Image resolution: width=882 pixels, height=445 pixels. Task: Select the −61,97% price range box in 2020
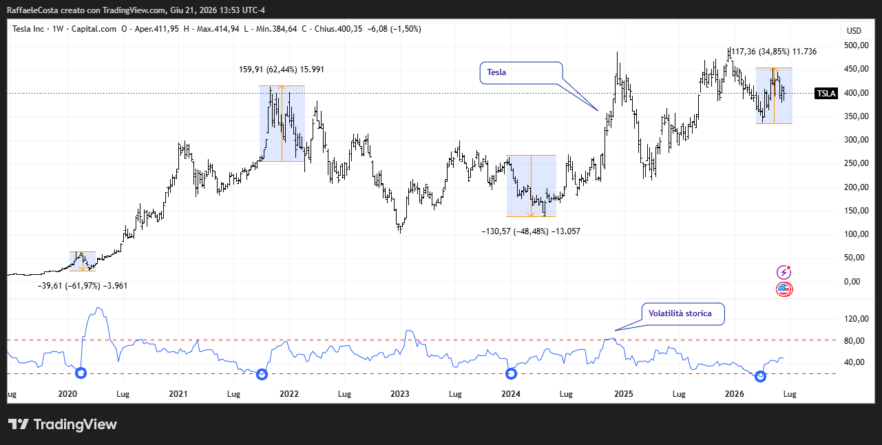coord(83,261)
